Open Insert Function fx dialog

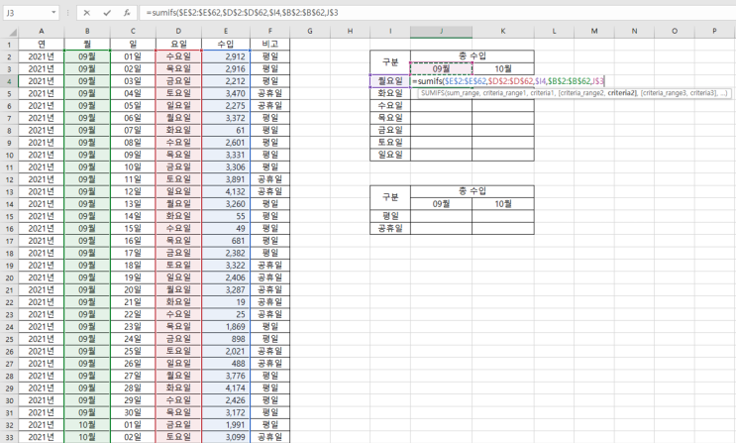tap(127, 13)
